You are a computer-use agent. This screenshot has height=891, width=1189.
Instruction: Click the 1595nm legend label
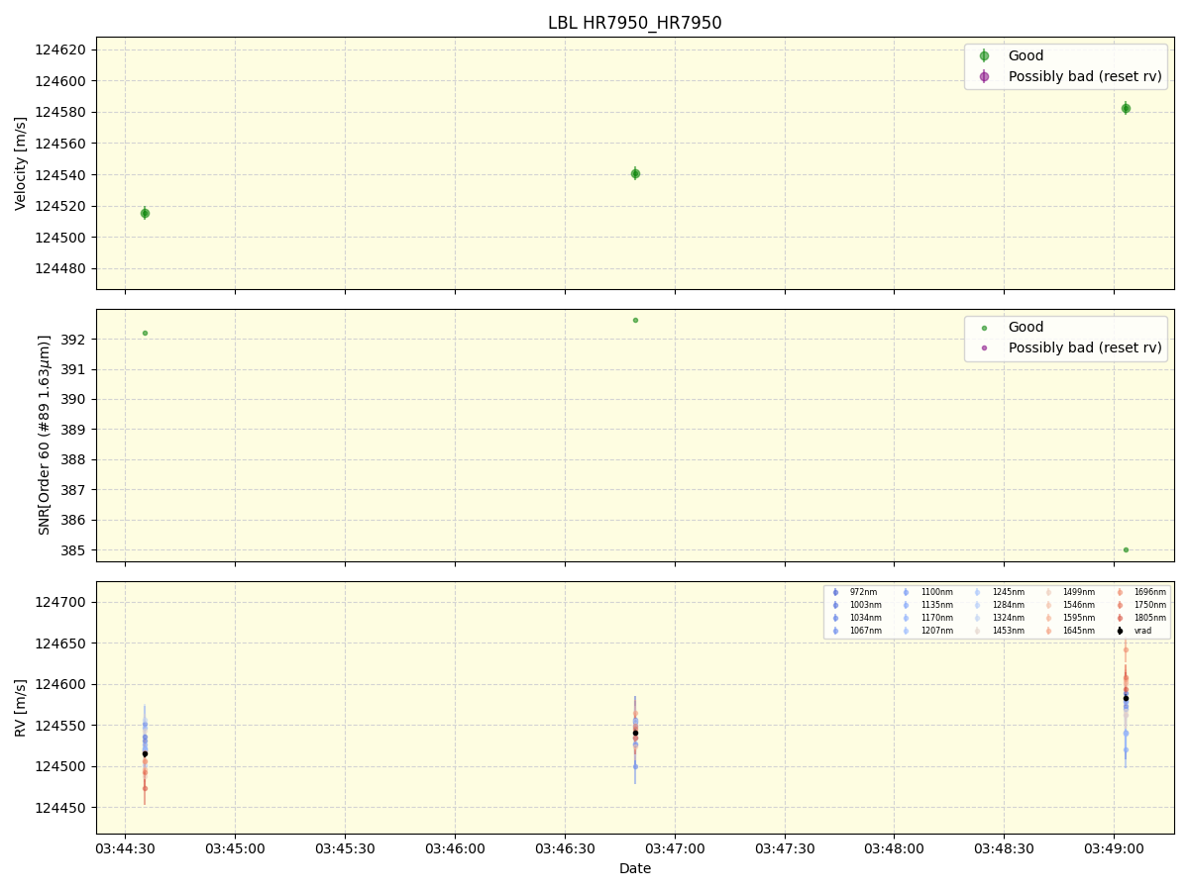point(1079,618)
